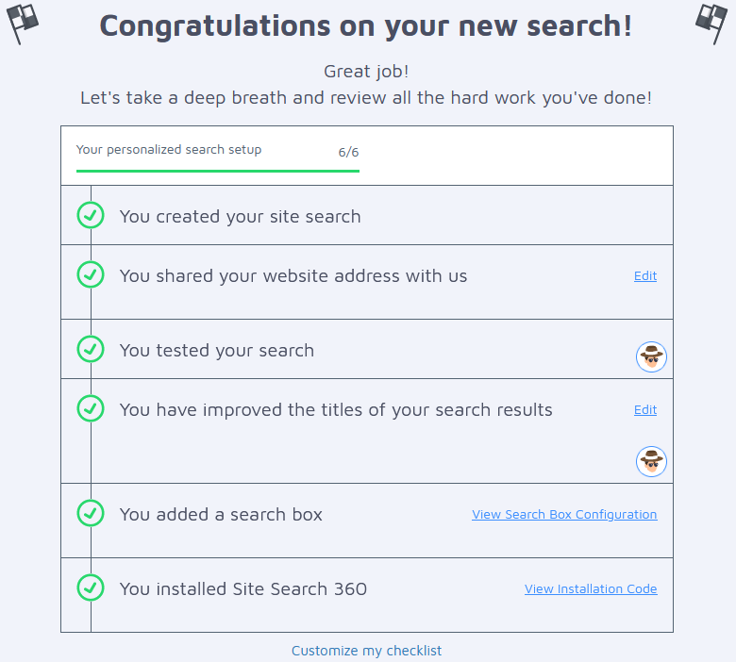736x662 pixels.
Task: Open View Search Box Configuration link
Action: tap(564, 515)
